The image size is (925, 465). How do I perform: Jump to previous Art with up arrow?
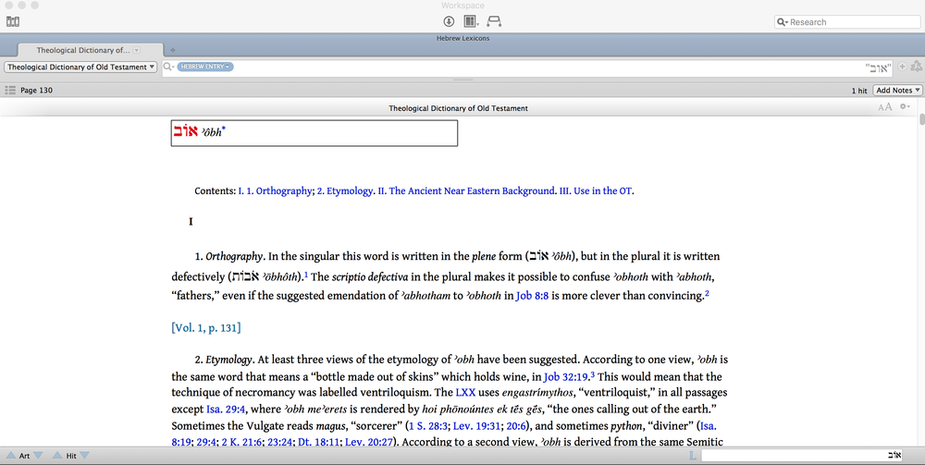(9, 456)
